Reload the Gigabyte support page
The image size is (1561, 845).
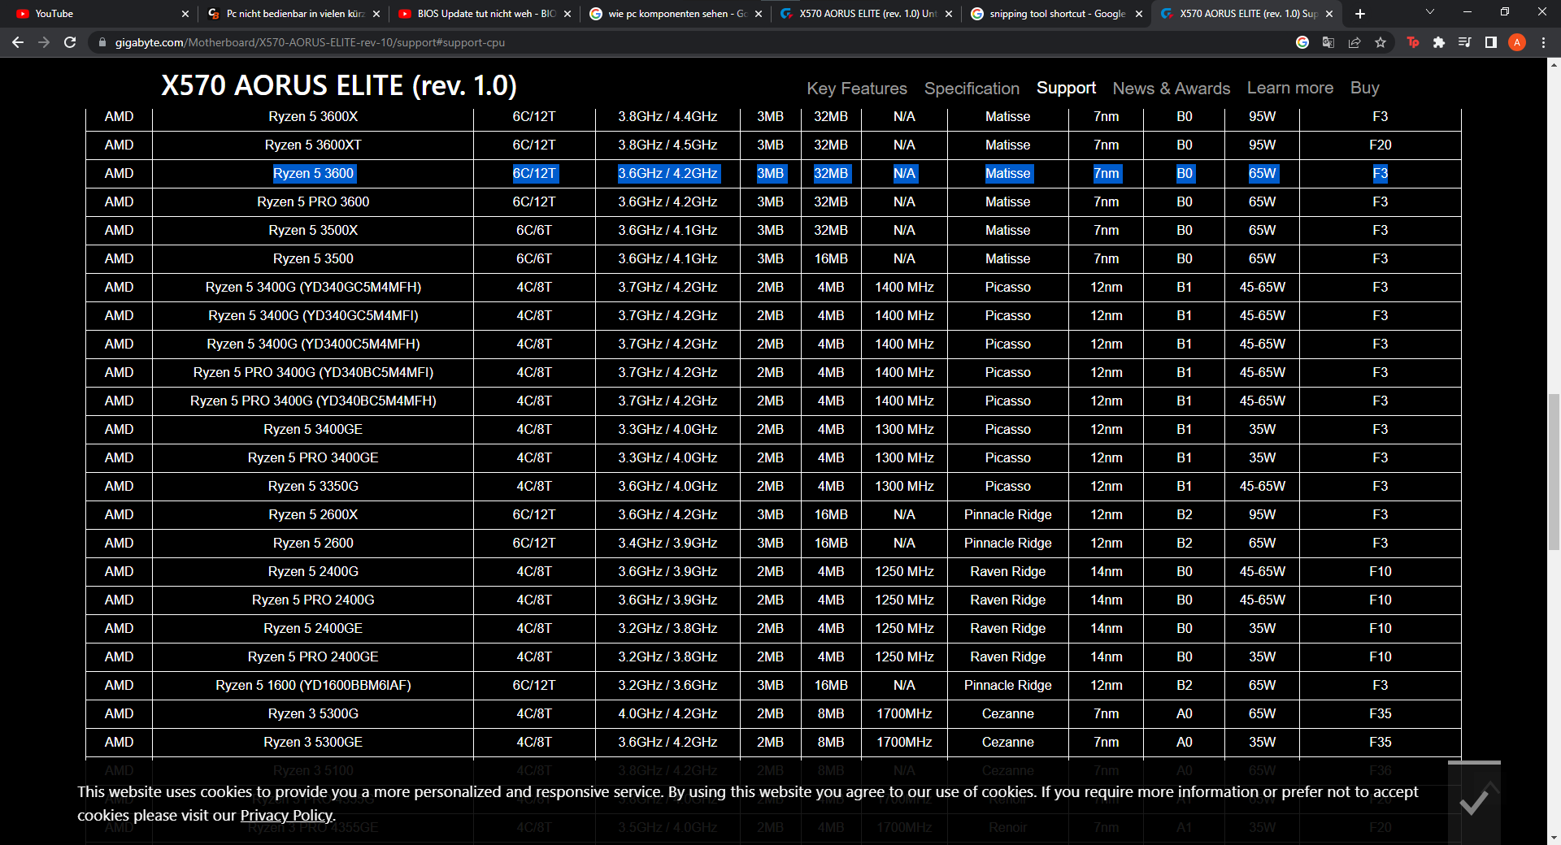(70, 42)
